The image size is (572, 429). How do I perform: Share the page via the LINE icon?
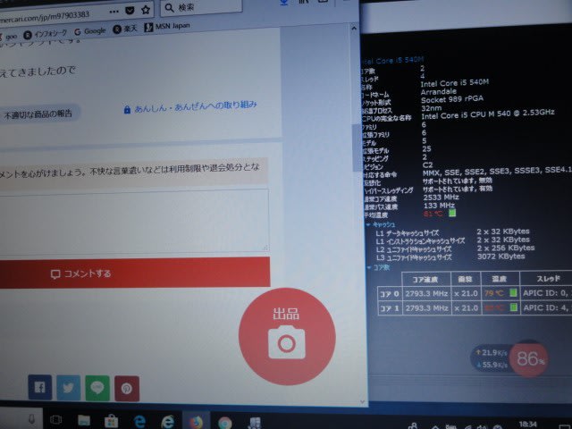pos(97,388)
